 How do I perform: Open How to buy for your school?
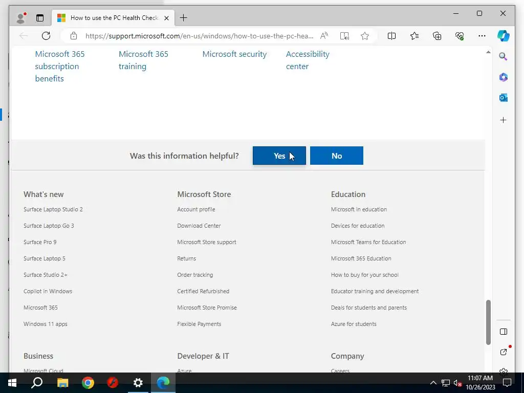coord(364,275)
